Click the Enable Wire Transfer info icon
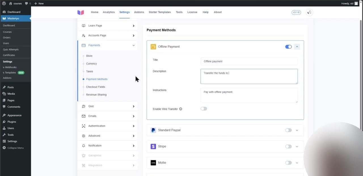The height and width of the screenshot is (176, 363). 181,109
